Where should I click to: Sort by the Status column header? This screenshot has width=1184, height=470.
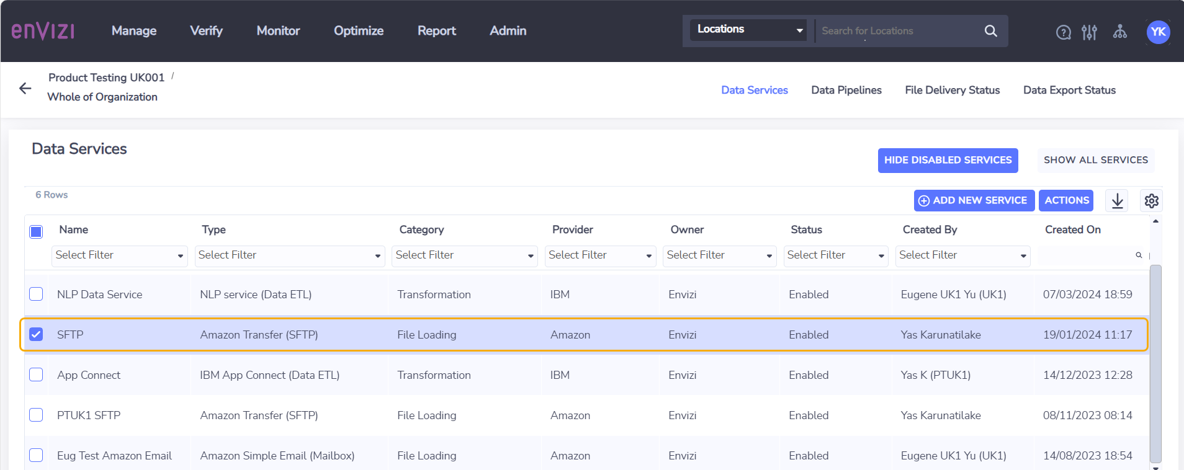806,230
